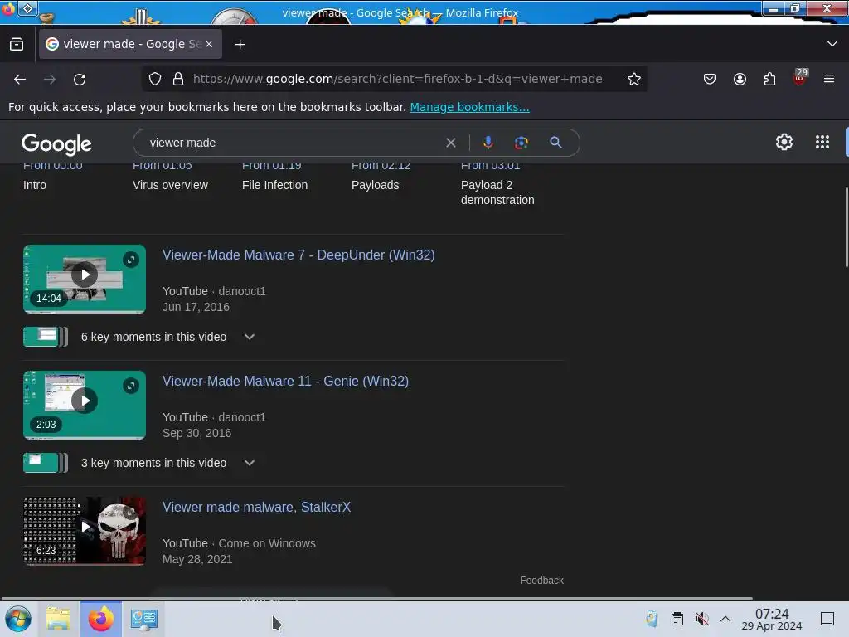
Task: Open the Google apps grid
Action: tap(822, 142)
